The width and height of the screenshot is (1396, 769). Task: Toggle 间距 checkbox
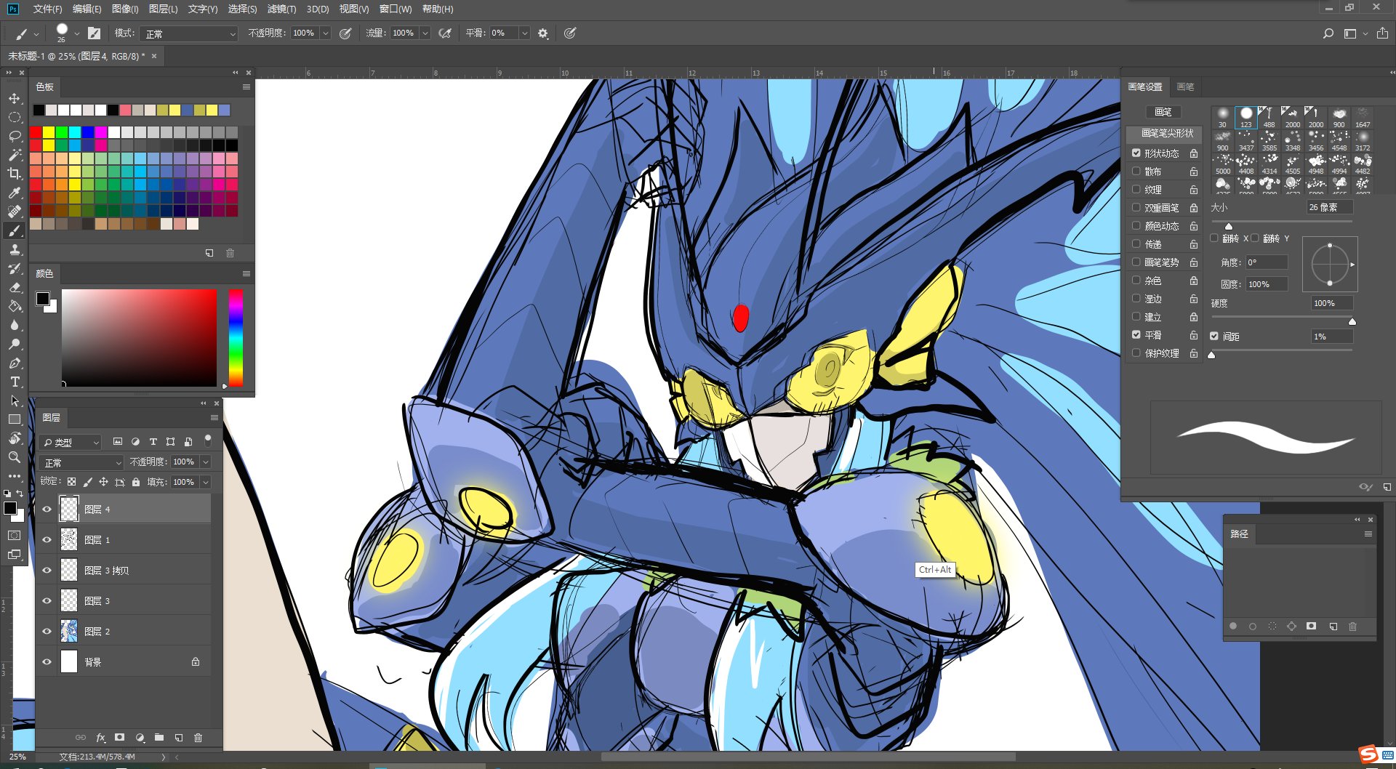1214,336
